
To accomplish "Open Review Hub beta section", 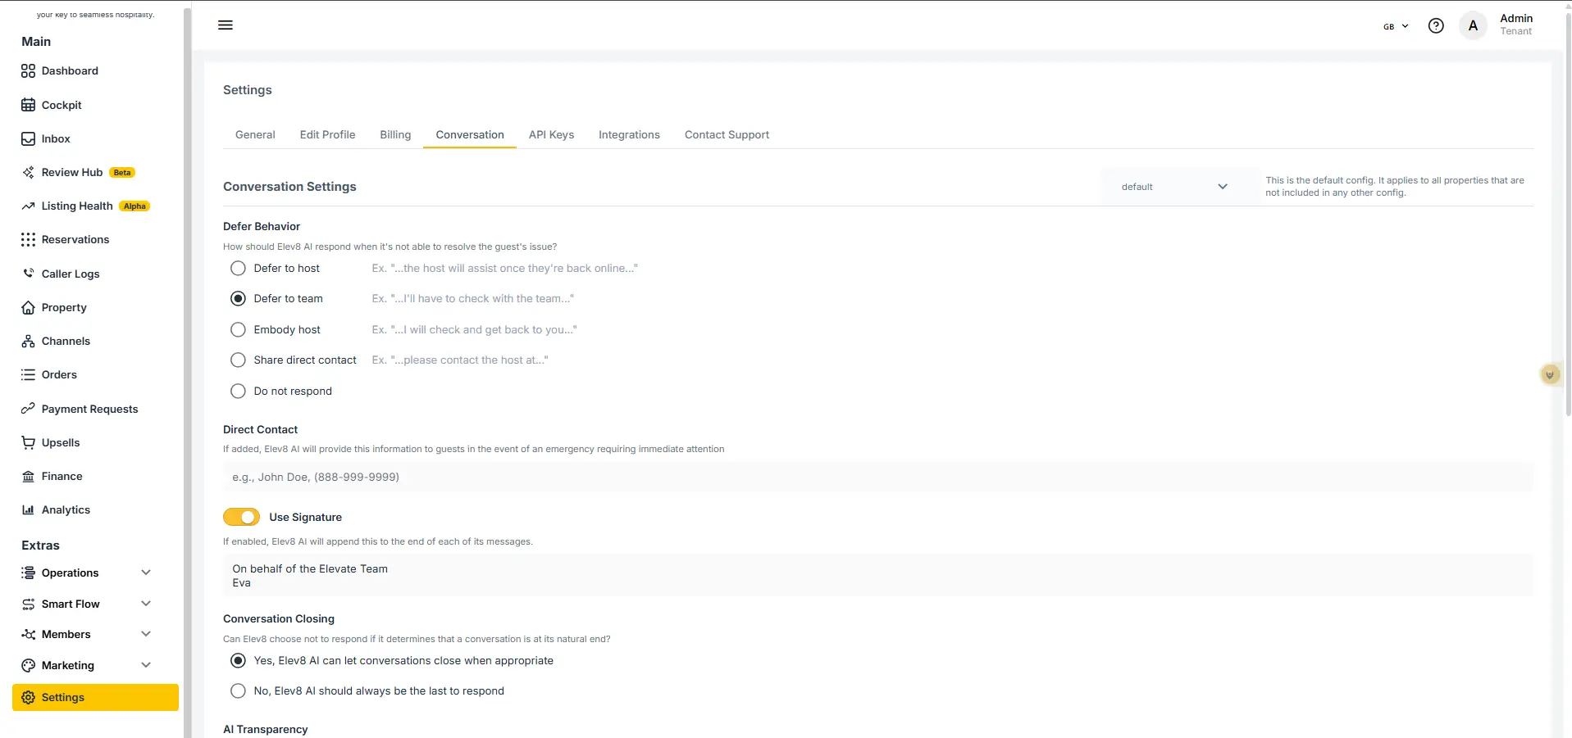I will coord(78,172).
